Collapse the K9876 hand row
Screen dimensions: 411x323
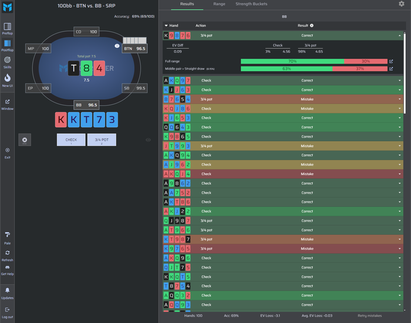click(399, 35)
